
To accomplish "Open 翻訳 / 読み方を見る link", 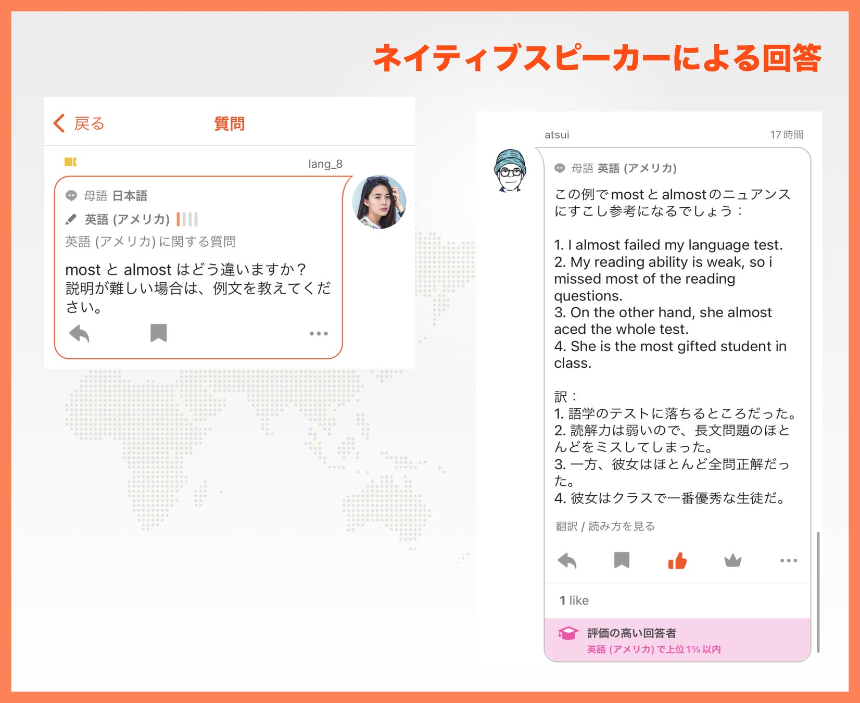I will click(x=605, y=526).
